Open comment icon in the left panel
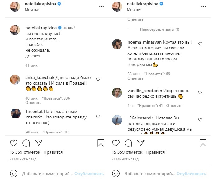The width and height of the screenshot is (218, 181). (x=26, y=143)
